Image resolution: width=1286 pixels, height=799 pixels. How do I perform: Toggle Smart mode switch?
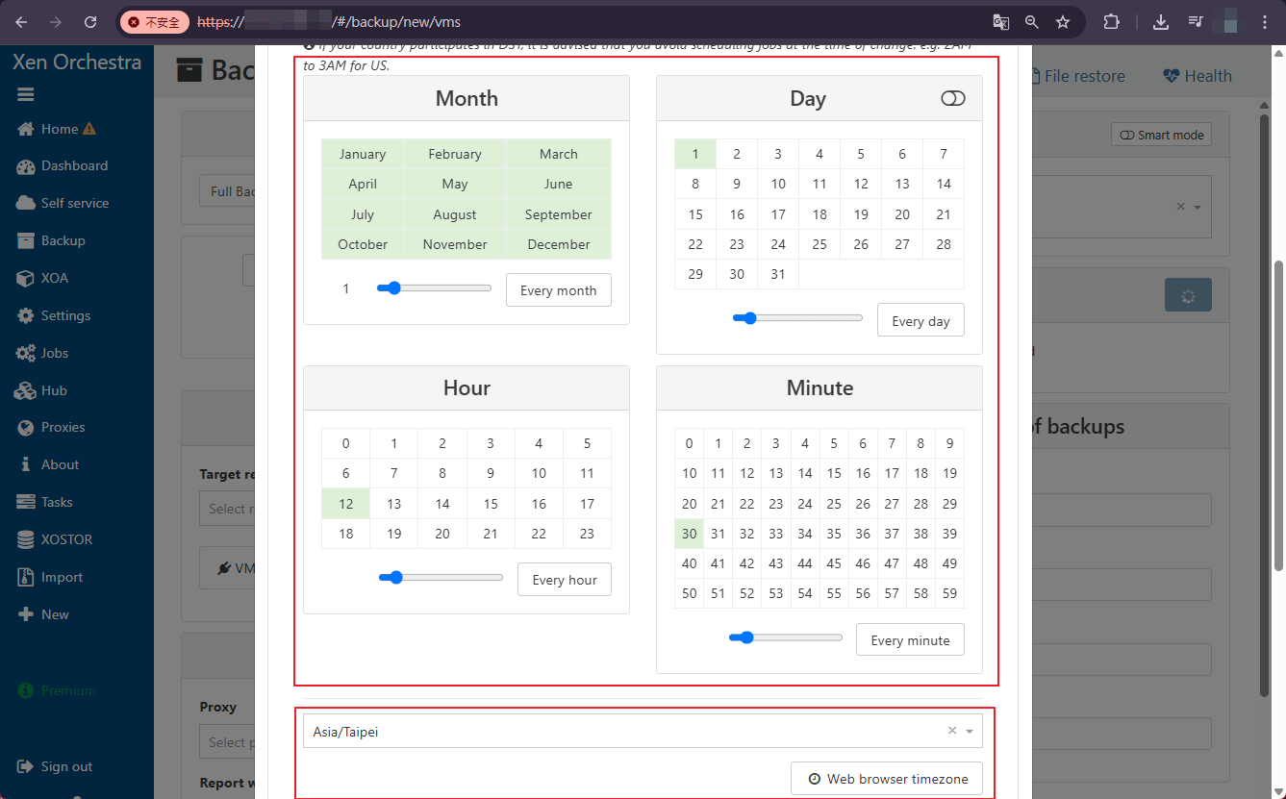(1161, 135)
